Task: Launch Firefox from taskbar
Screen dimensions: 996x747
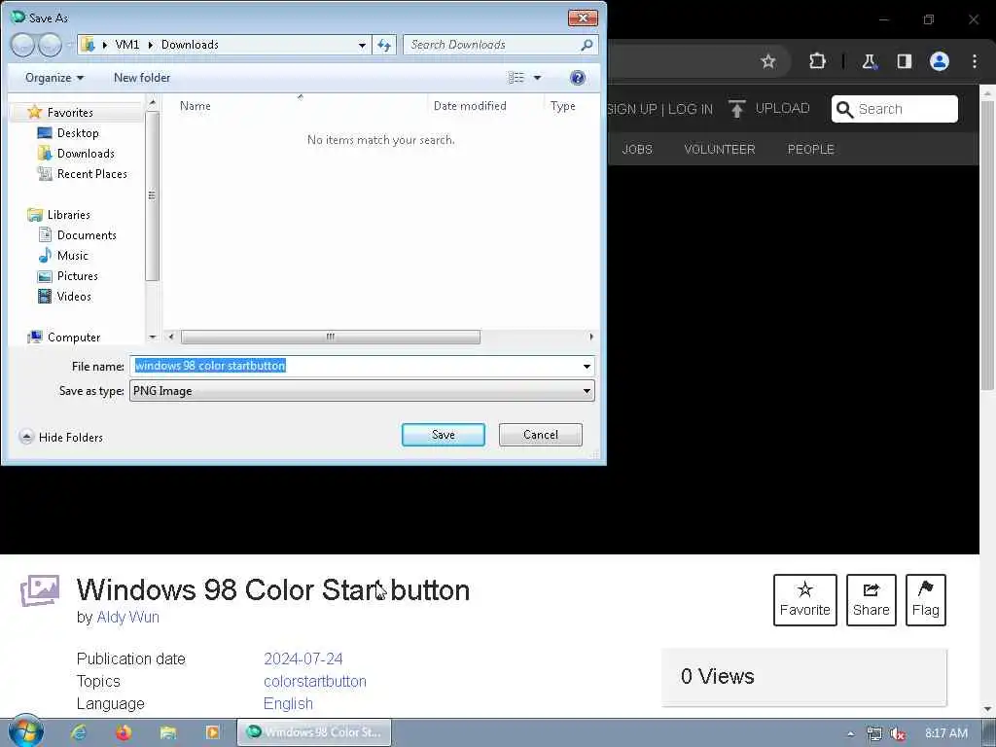Action: pyautogui.click(x=124, y=732)
